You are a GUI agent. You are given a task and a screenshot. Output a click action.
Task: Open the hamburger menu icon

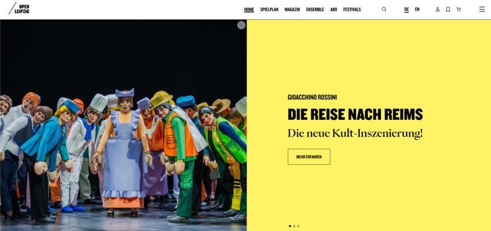[482, 9]
